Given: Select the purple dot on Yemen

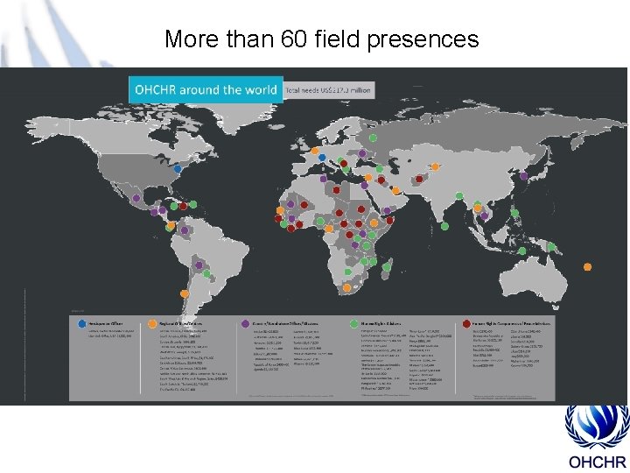Looking at the screenshot, I should coord(387,210).
